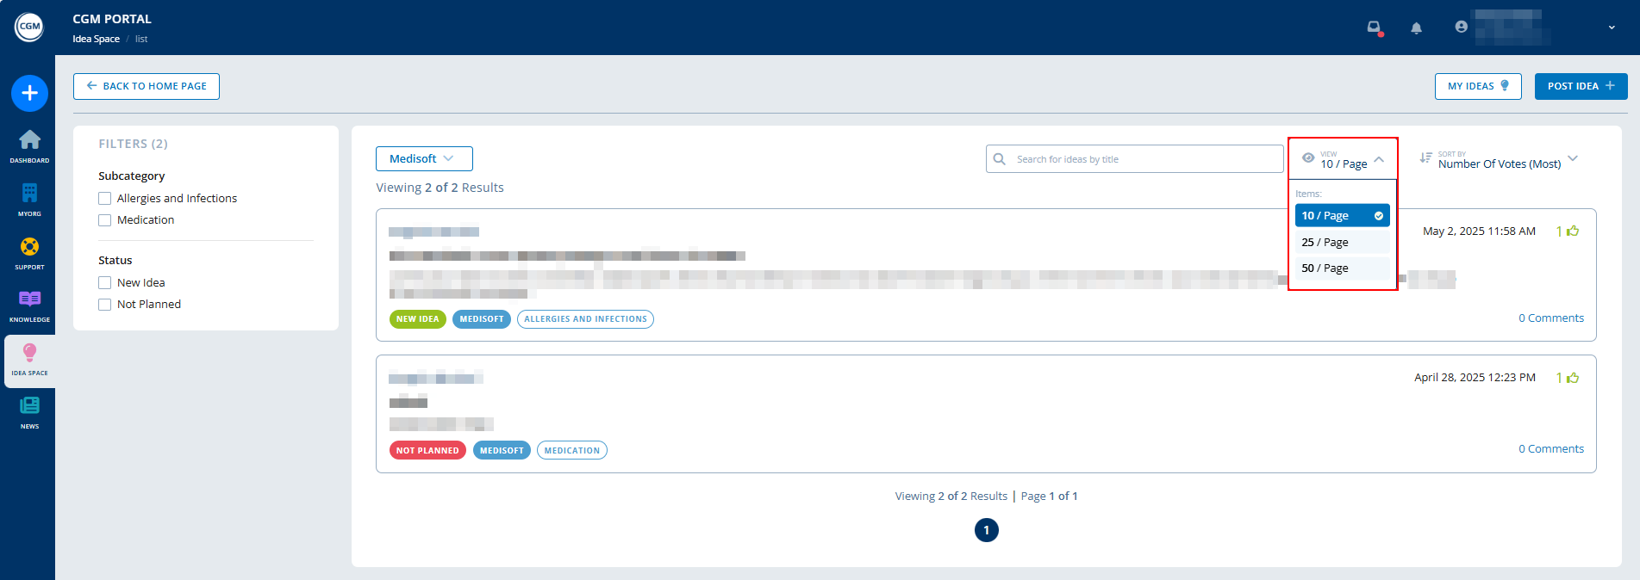This screenshot has height=580, width=1640.
Task: Upvote the May 2, 2025 idea
Action: 1573,231
